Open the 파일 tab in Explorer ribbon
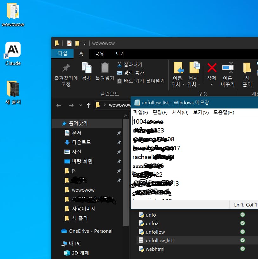The image size is (258, 259). click(62, 54)
